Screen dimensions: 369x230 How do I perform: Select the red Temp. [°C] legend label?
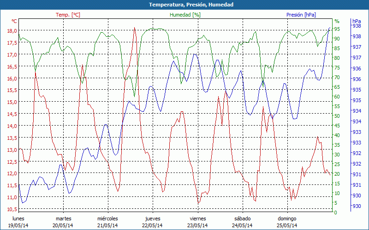click(68, 15)
